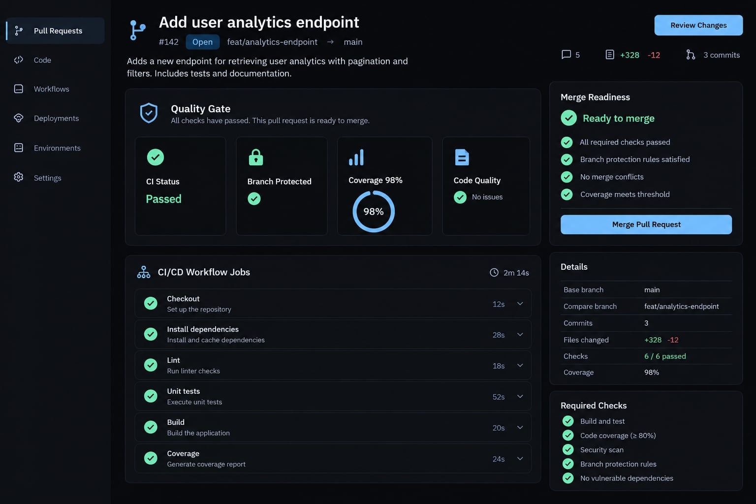Expand the Unit tests job row
The height and width of the screenshot is (504, 756).
tap(520, 397)
